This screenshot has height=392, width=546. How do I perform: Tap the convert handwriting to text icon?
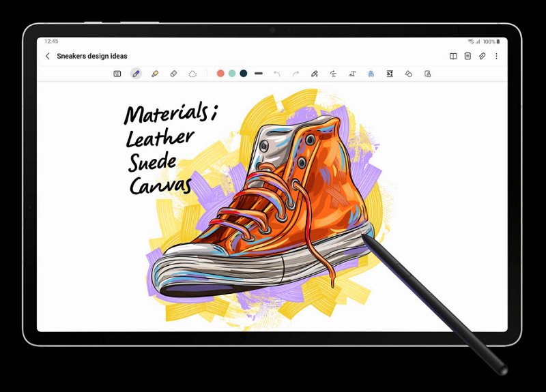352,74
